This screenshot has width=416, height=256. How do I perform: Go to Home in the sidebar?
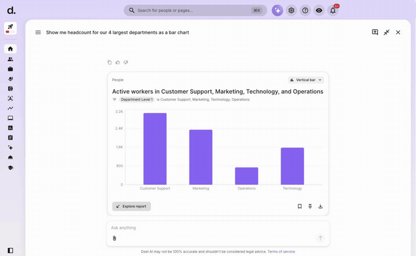click(10, 49)
